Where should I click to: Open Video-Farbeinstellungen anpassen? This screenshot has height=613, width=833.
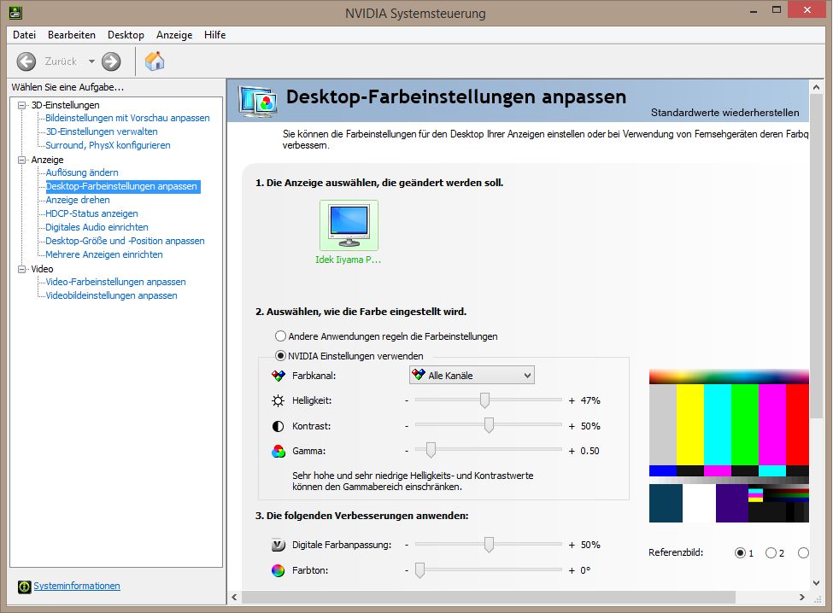116,282
